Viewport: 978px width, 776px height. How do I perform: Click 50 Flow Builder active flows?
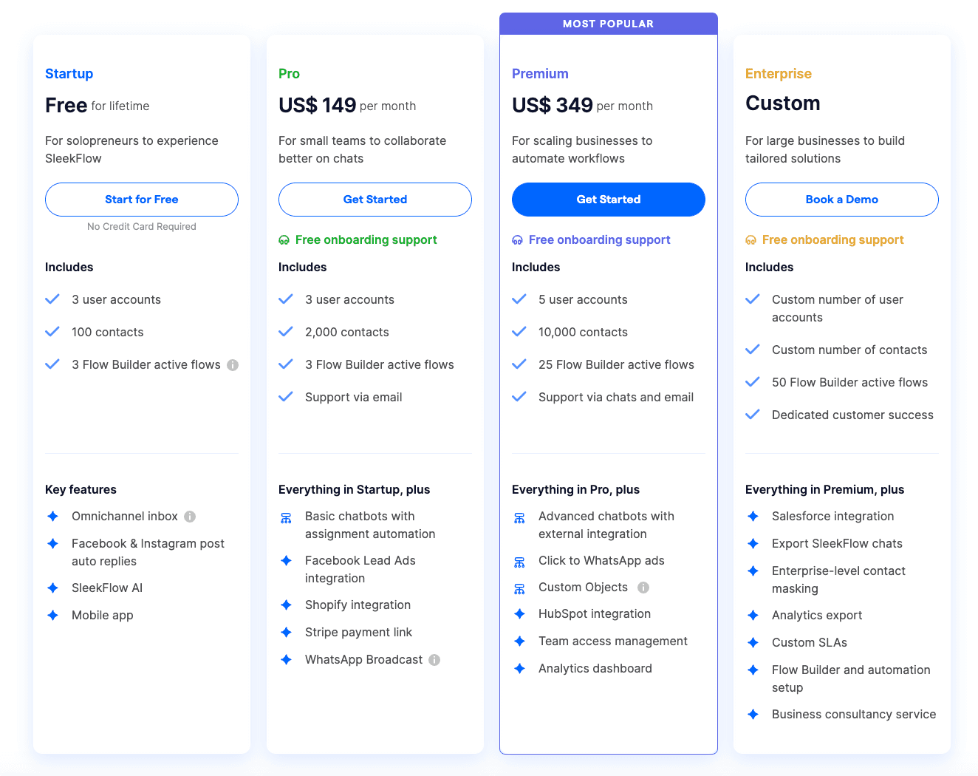[849, 383]
